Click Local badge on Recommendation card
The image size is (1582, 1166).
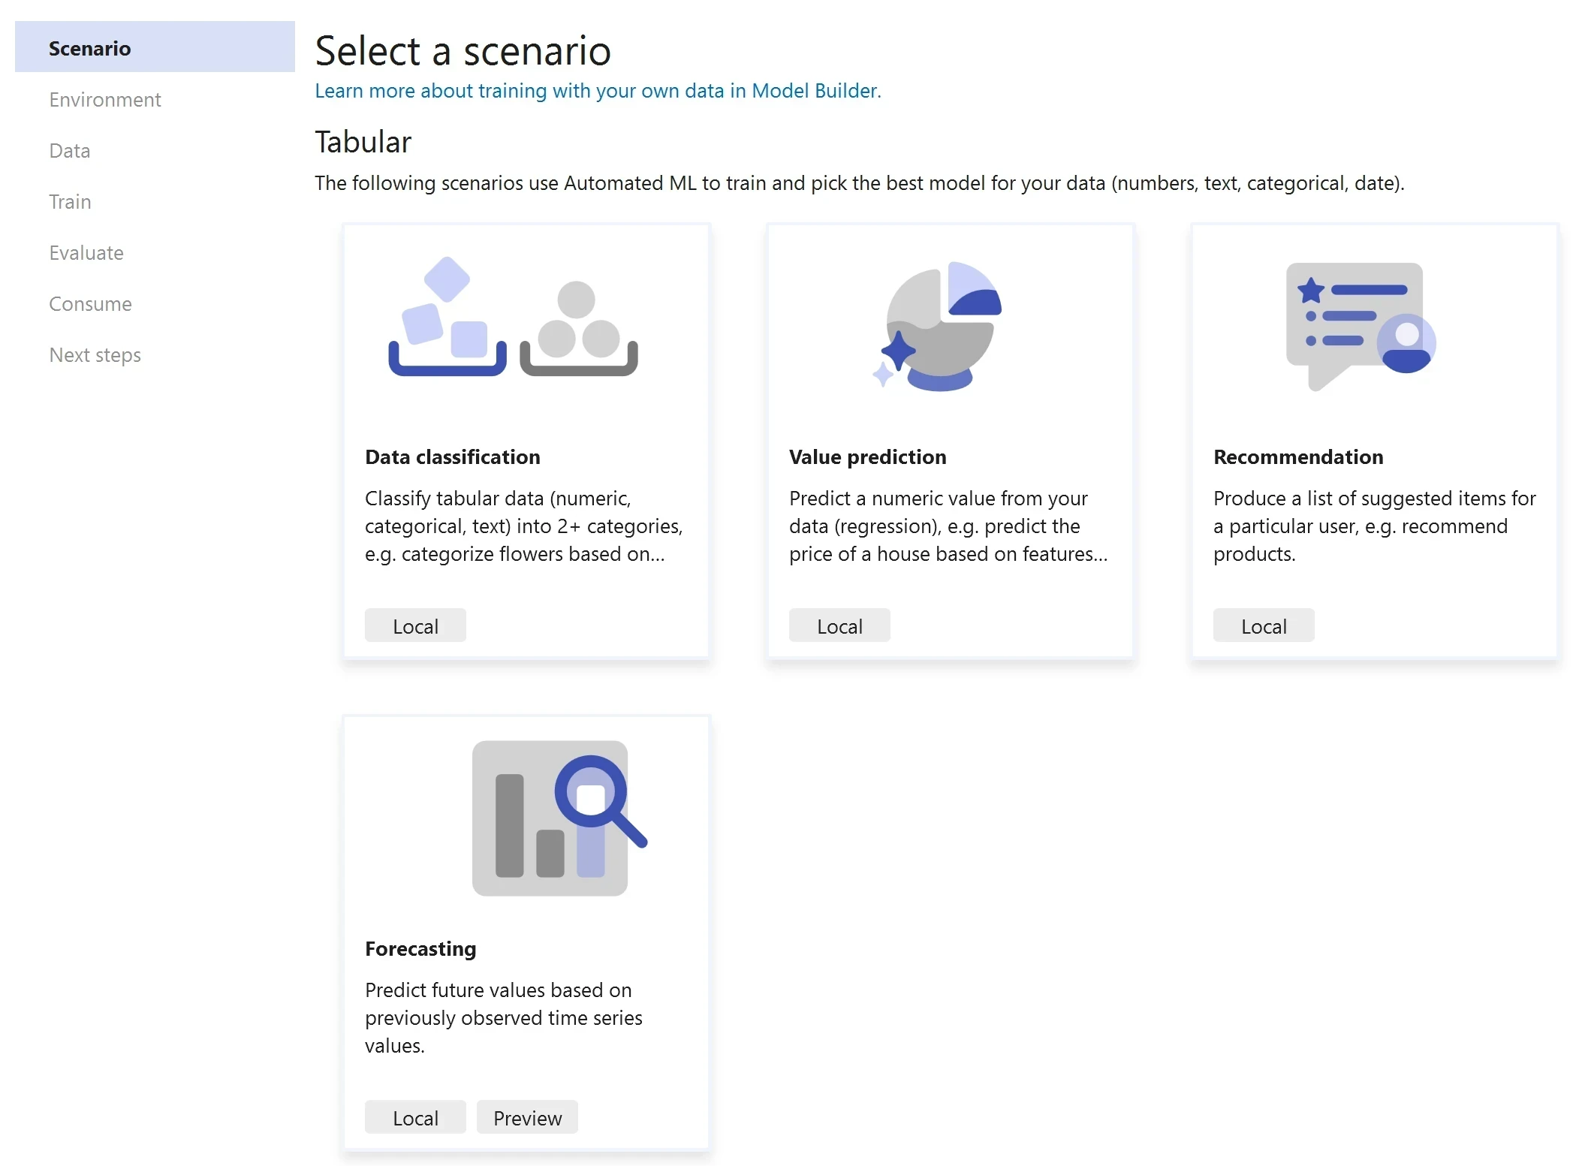coord(1264,625)
